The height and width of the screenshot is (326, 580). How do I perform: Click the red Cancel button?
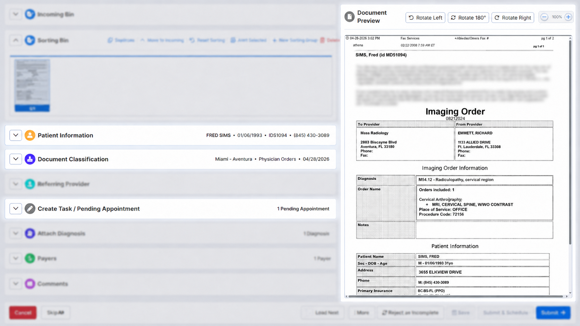tap(23, 312)
